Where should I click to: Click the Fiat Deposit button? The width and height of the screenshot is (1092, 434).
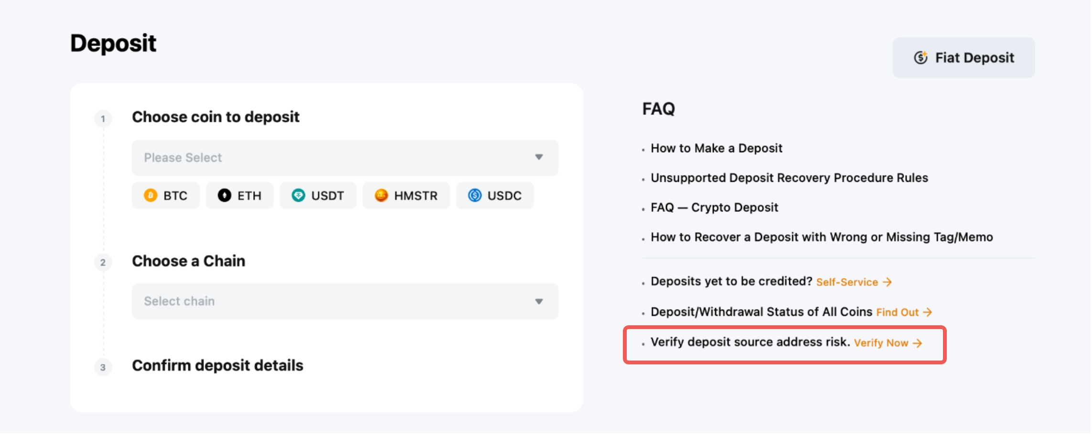[964, 58]
